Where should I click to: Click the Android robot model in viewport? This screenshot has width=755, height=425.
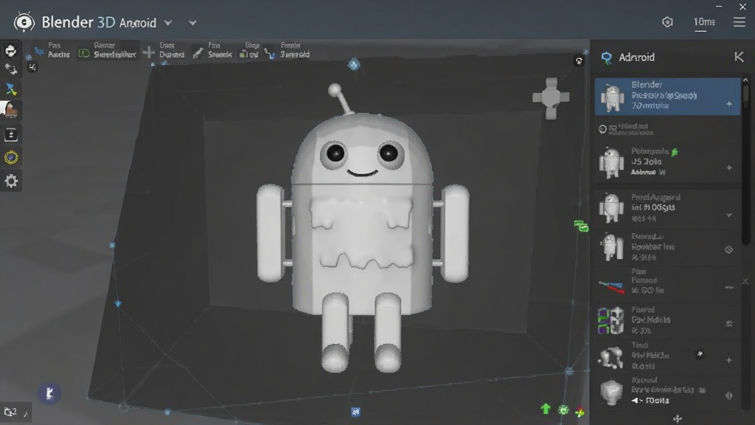[363, 230]
